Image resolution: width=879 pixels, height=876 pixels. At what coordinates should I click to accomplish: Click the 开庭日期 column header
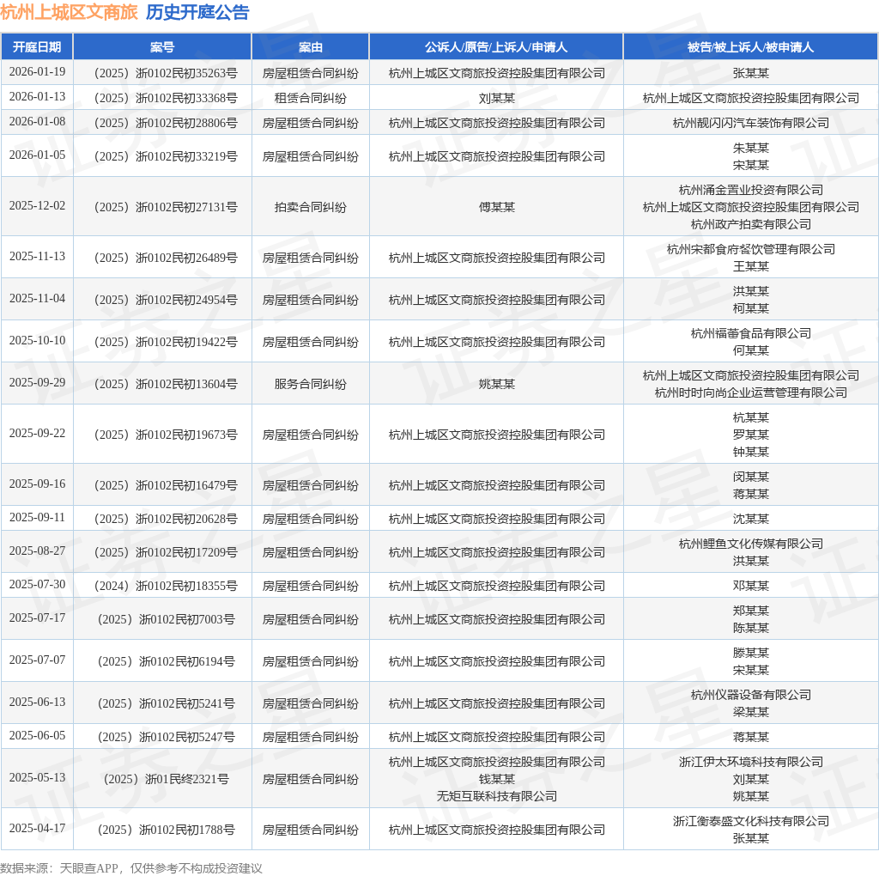pyautogui.click(x=37, y=47)
